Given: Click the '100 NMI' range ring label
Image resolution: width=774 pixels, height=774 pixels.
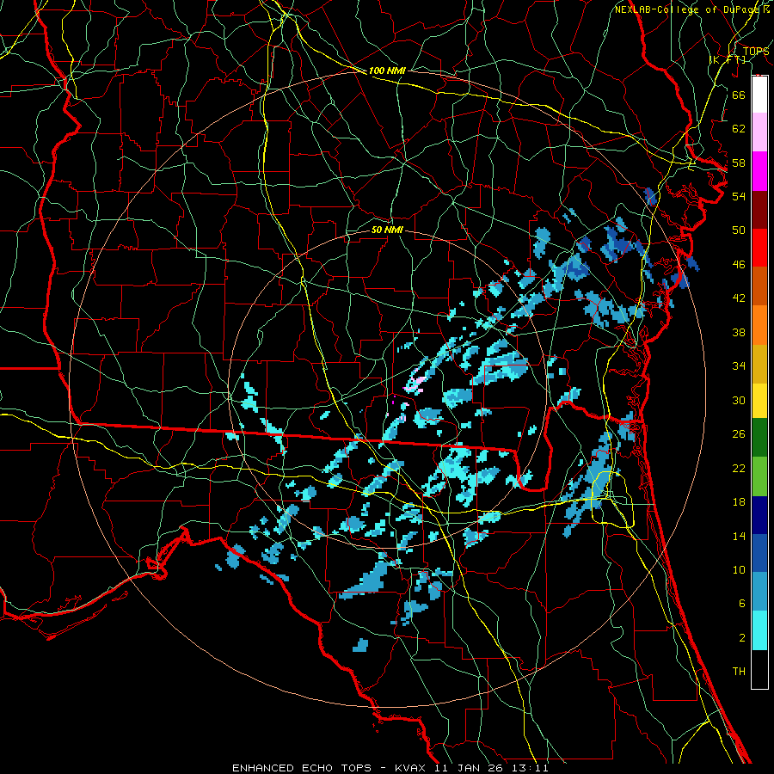Looking at the screenshot, I should click(387, 71).
